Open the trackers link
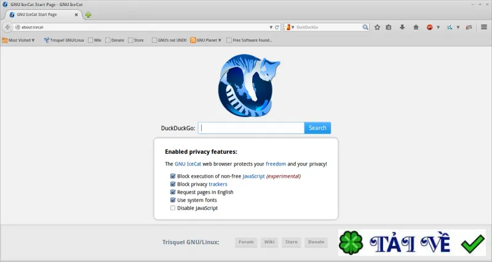 tap(218, 184)
